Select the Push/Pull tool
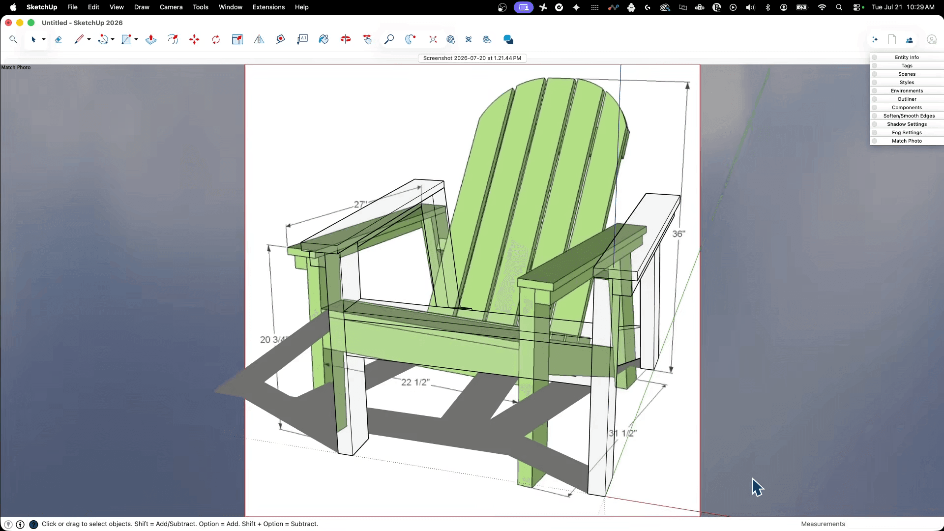944x531 pixels. click(x=151, y=40)
